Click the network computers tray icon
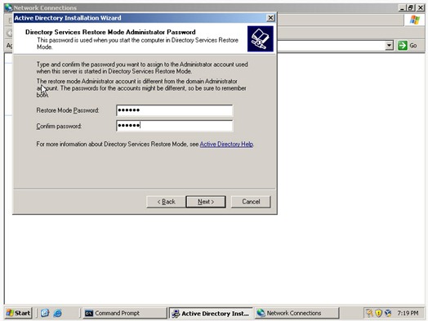Viewport: 428px width, 321px height. (388, 313)
